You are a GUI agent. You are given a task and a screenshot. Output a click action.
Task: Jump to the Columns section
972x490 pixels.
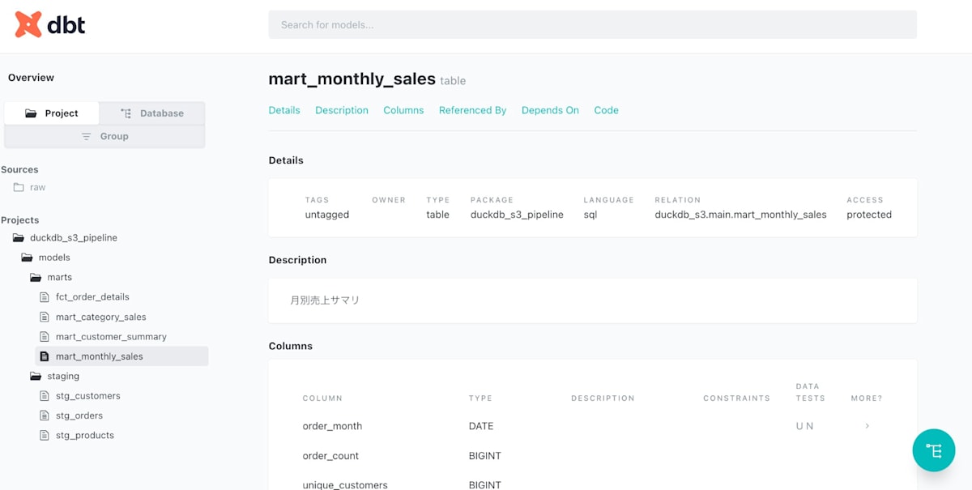click(403, 110)
